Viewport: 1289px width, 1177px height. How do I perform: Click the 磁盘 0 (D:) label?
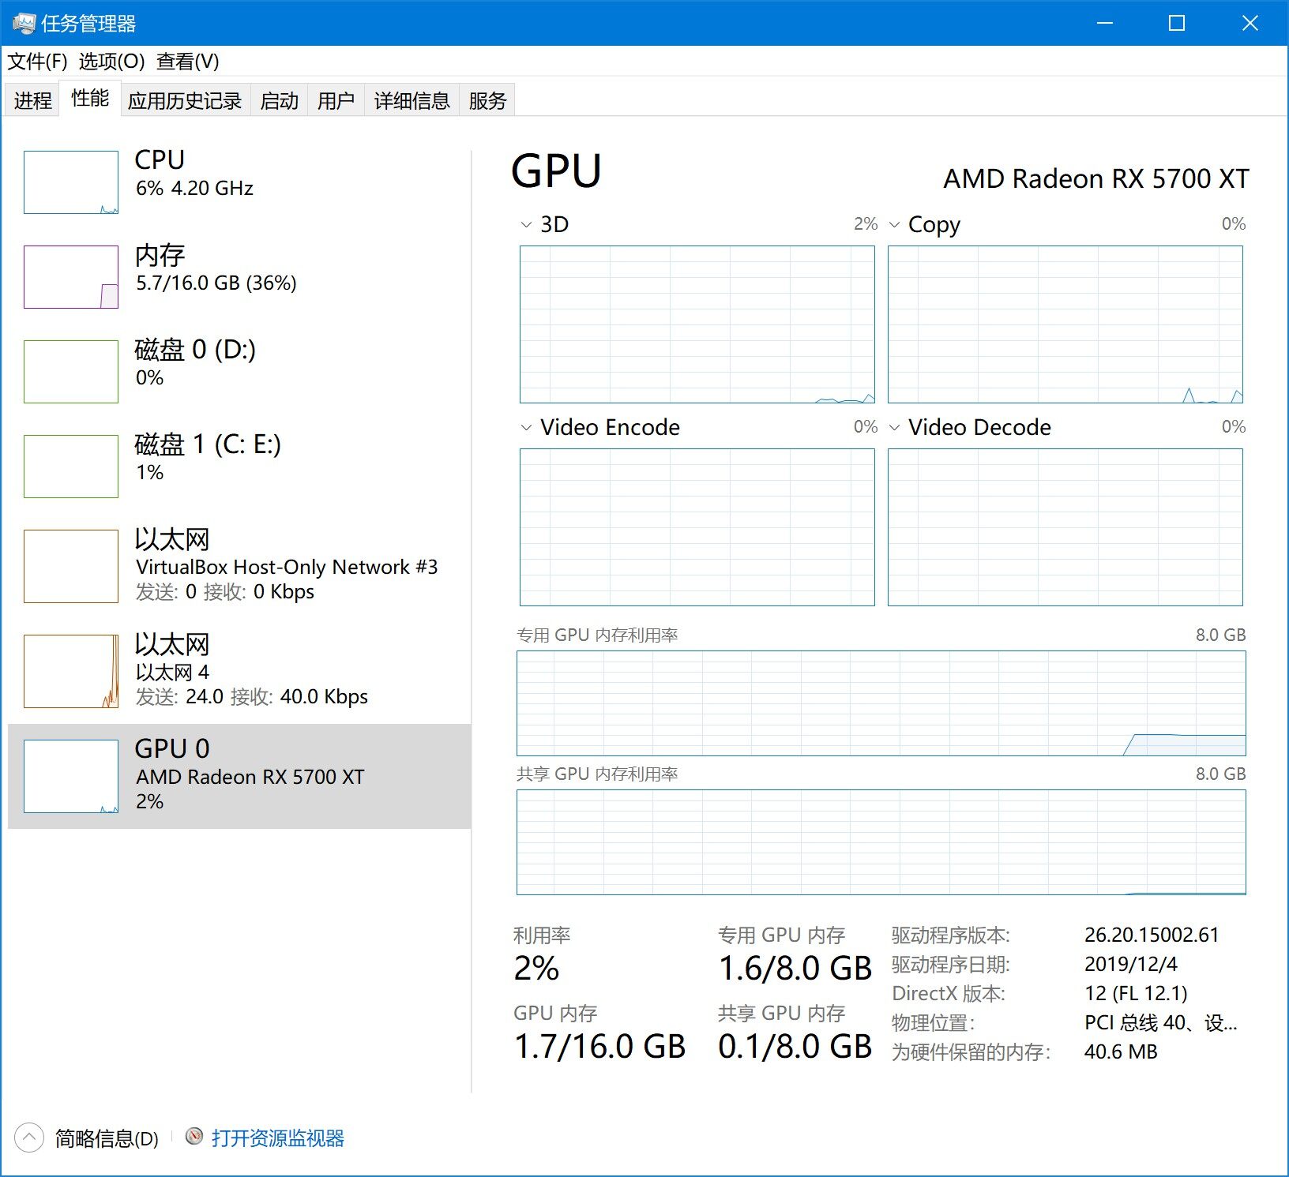point(195,350)
